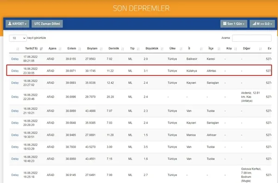
Task: Select the Akhisar district cell
Action: click(x=211, y=135)
